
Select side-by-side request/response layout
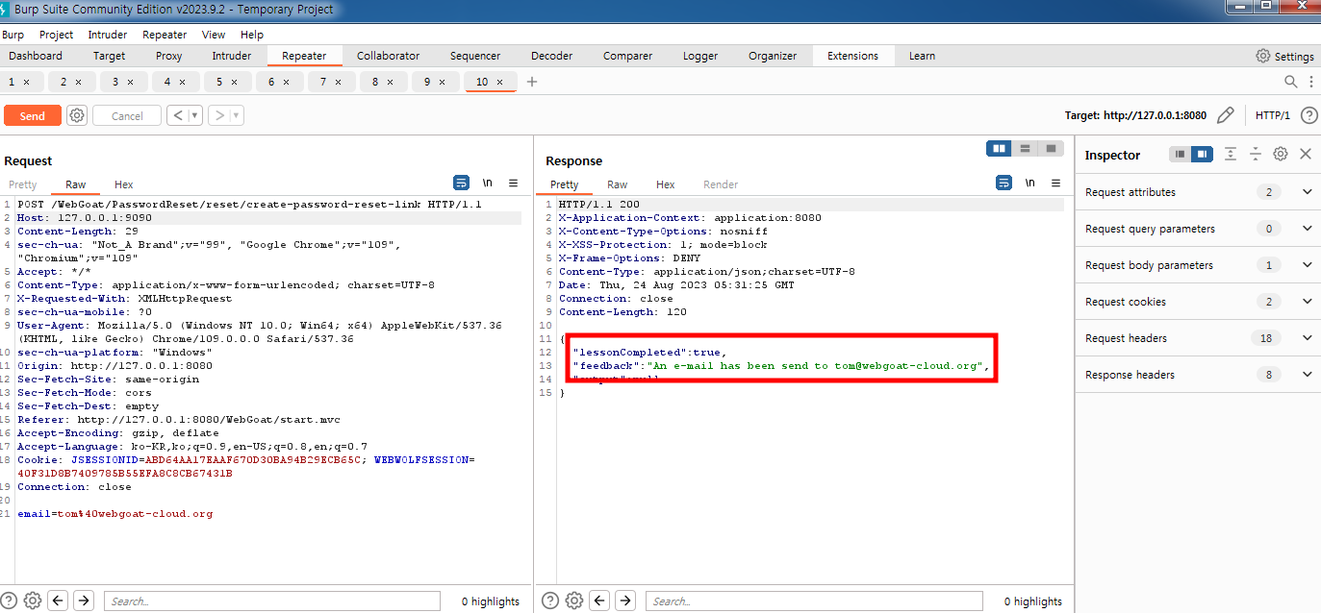click(x=1000, y=148)
